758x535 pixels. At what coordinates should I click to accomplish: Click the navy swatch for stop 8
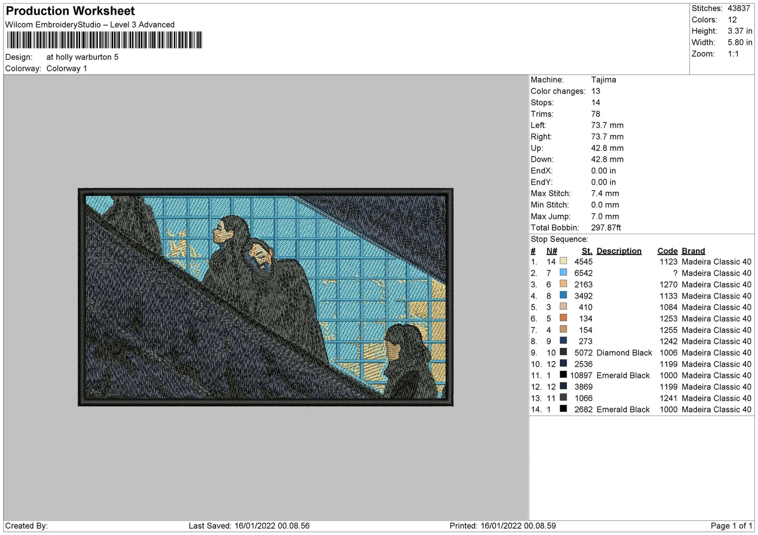click(x=563, y=341)
